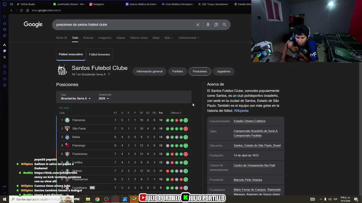Open the Centro de Treinamento Rei Pelé link
The width and height of the screenshot is (362, 203).
click(254, 166)
